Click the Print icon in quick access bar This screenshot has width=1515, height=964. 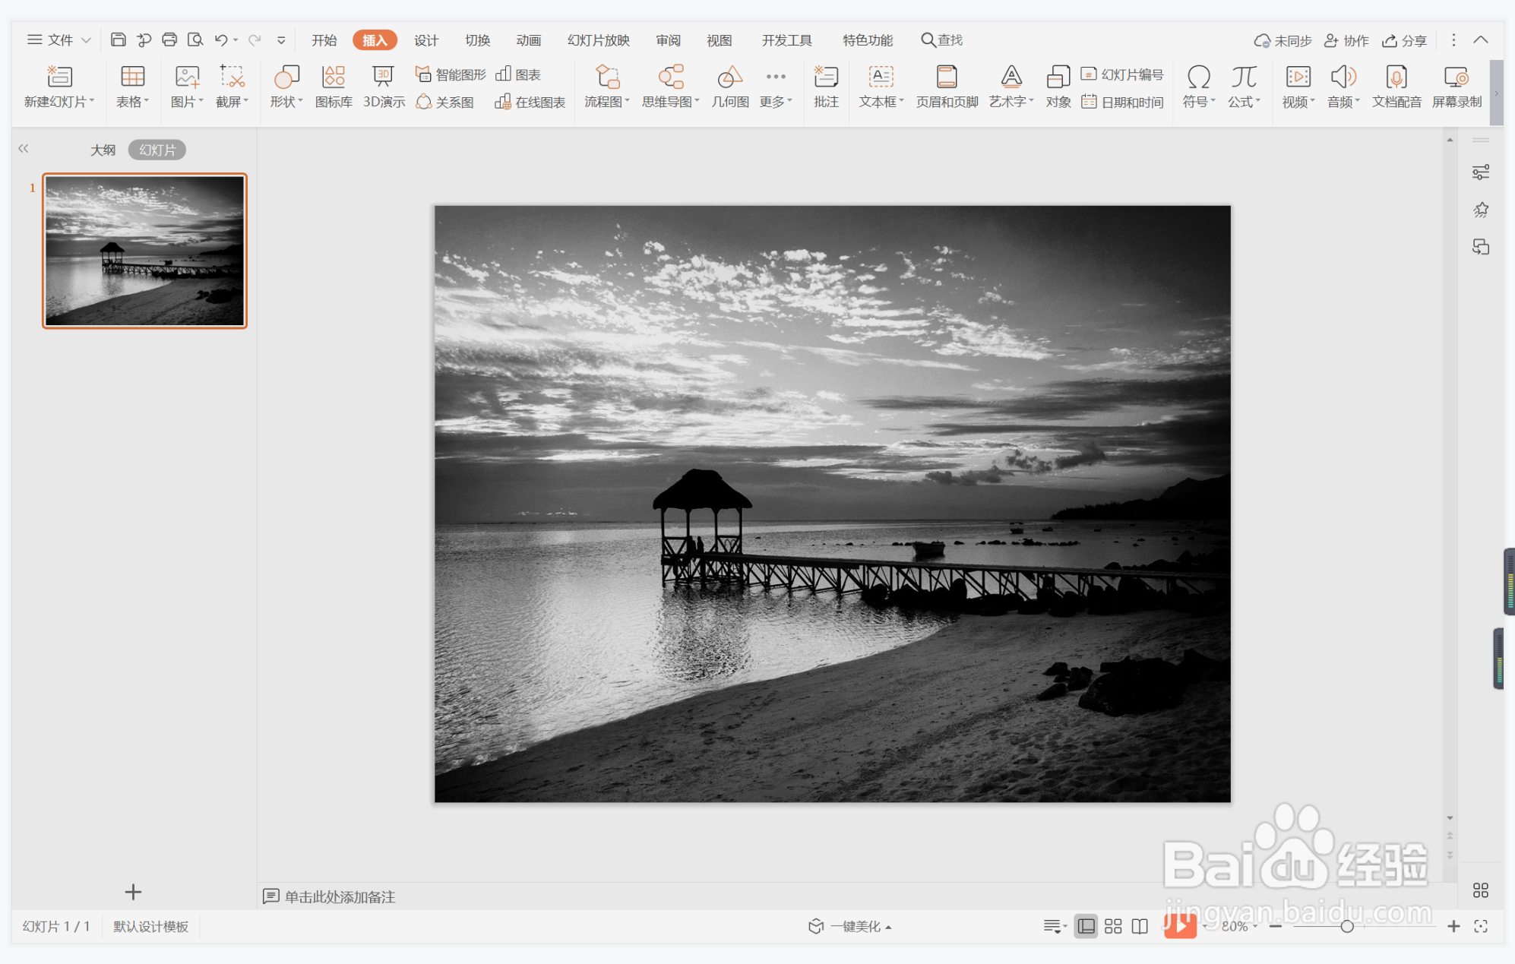coord(169,40)
